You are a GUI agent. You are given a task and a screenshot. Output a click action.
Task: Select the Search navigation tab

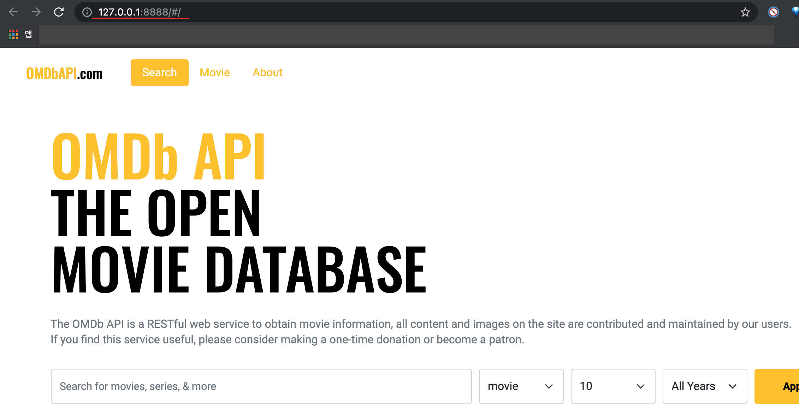pyautogui.click(x=159, y=73)
